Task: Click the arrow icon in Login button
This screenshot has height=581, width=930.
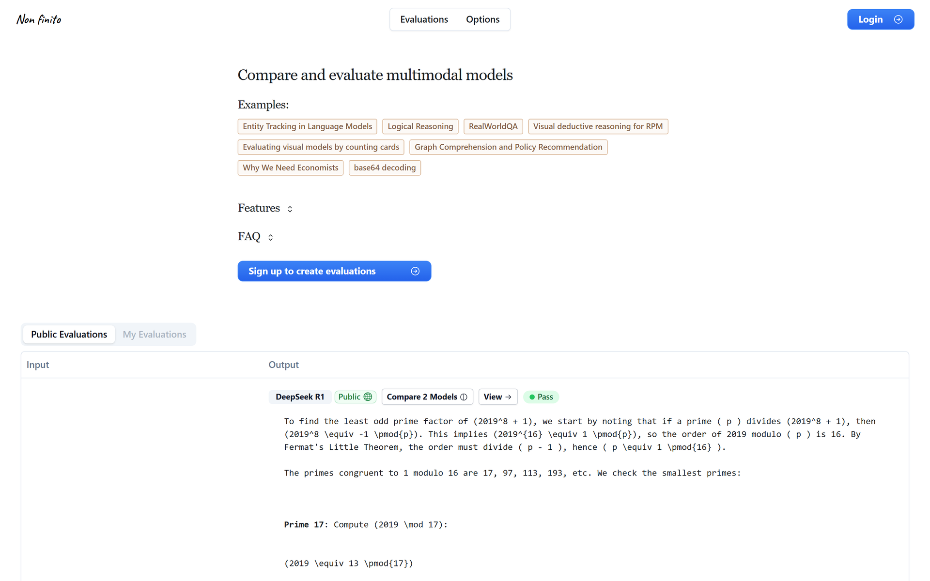Action: tap(898, 19)
